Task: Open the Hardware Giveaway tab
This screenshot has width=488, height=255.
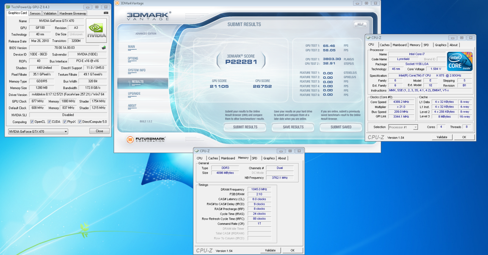Action: click(x=73, y=13)
